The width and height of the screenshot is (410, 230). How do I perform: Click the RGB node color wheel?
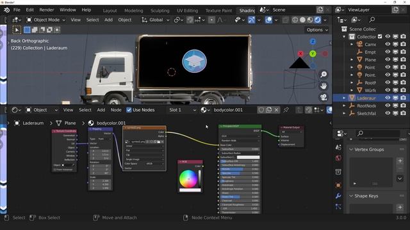click(x=188, y=179)
